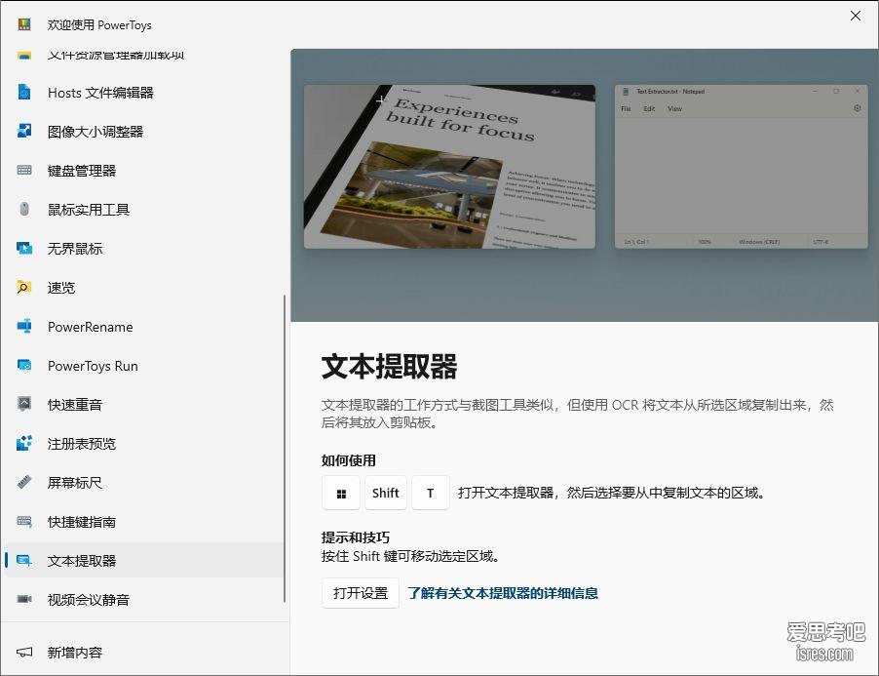Click the 提示和技巧 heading
This screenshot has width=879, height=676.
pyautogui.click(x=355, y=537)
